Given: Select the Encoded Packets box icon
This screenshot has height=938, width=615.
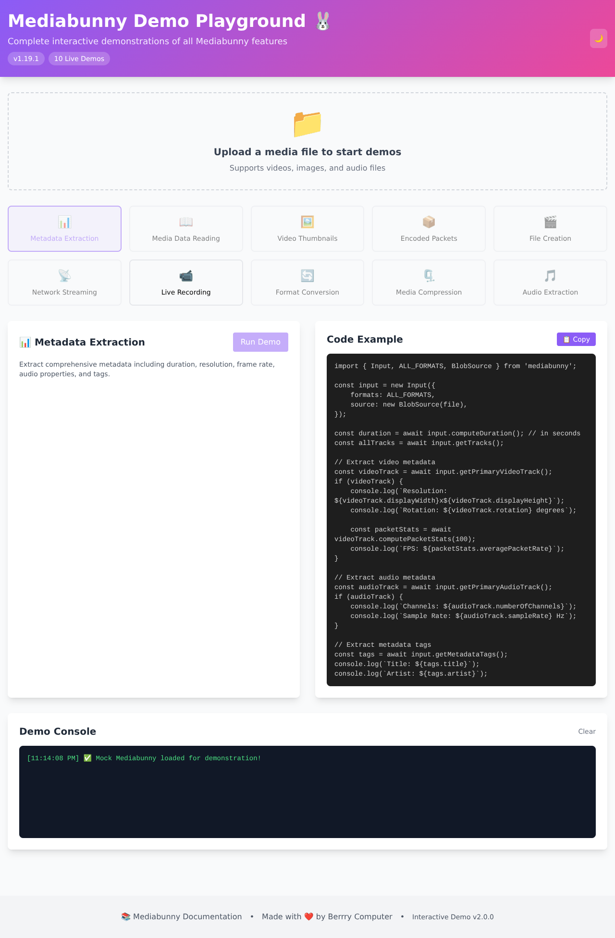Looking at the screenshot, I should pyautogui.click(x=429, y=222).
